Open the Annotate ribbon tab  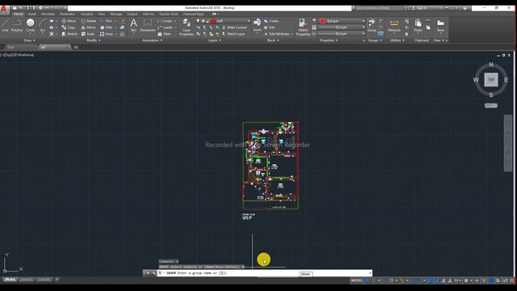48,15
